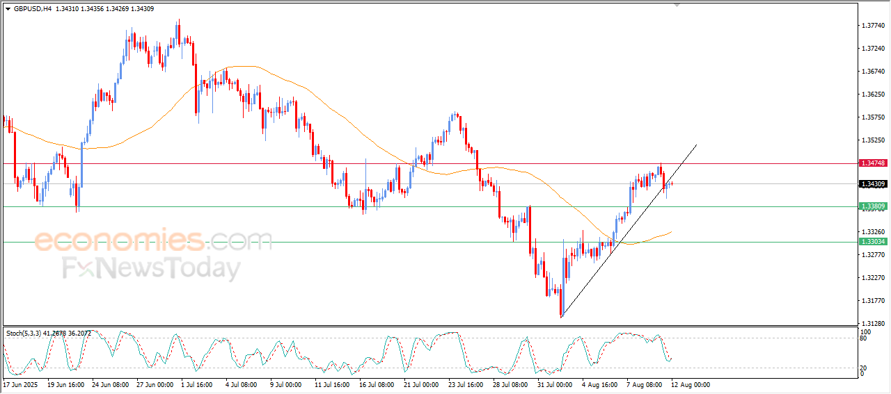The height and width of the screenshot is (394, 891).
Task: Click the 17 Jun 2025 date label
Action: pos(19,384)
